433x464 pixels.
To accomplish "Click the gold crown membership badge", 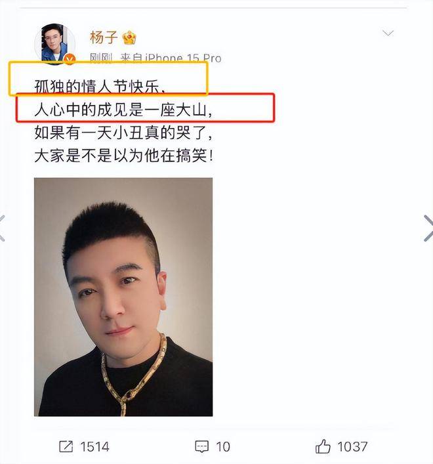I will (x=129, y=38).
